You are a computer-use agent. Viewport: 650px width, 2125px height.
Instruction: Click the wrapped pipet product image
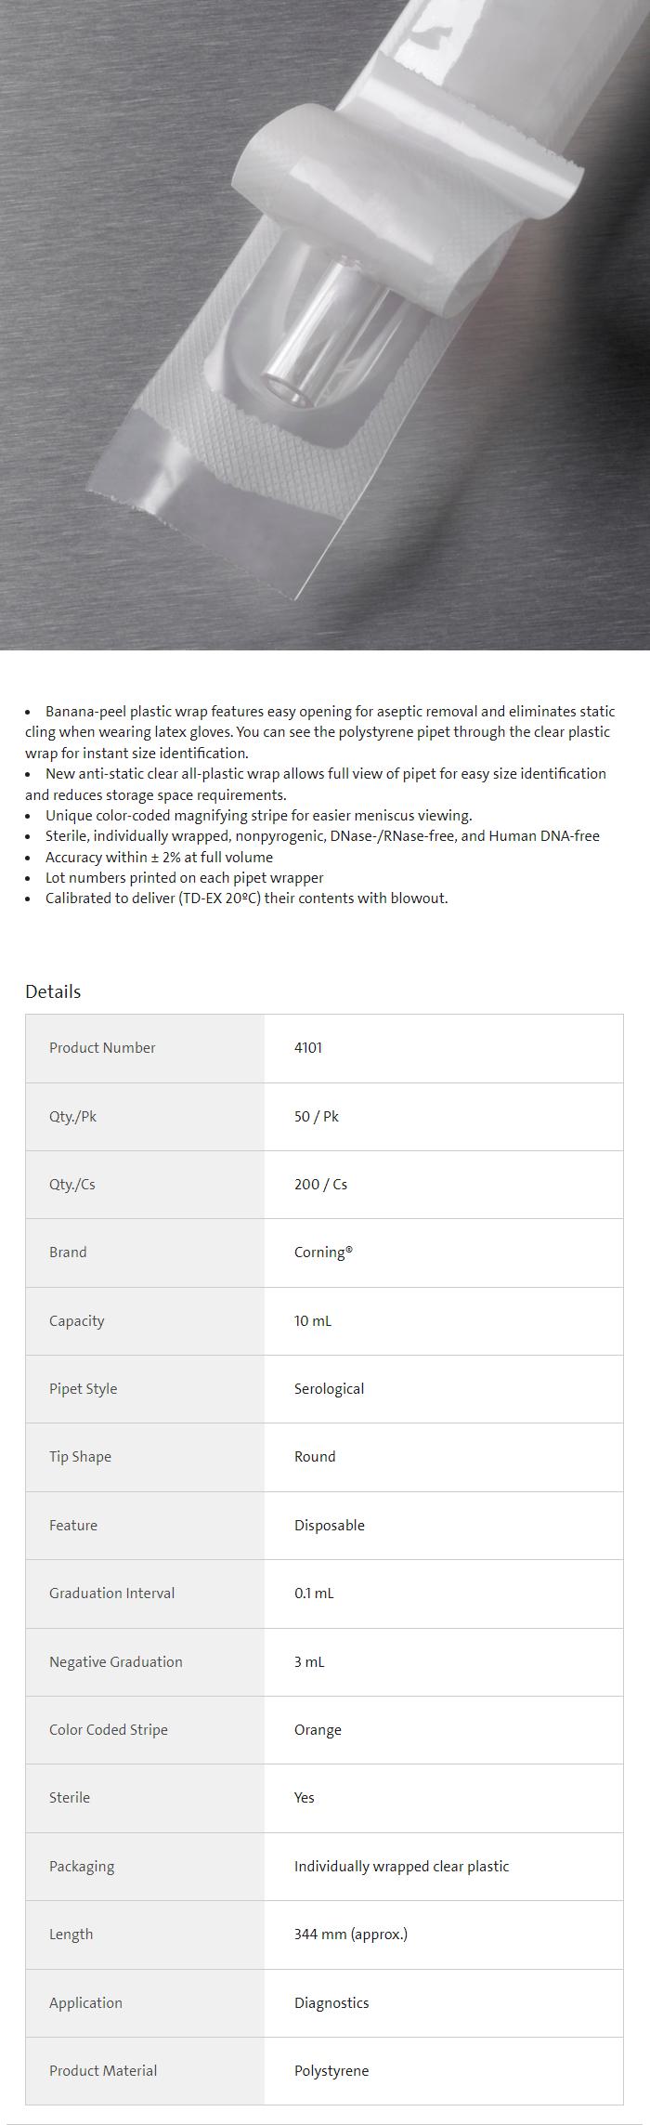tap(325, 325)
